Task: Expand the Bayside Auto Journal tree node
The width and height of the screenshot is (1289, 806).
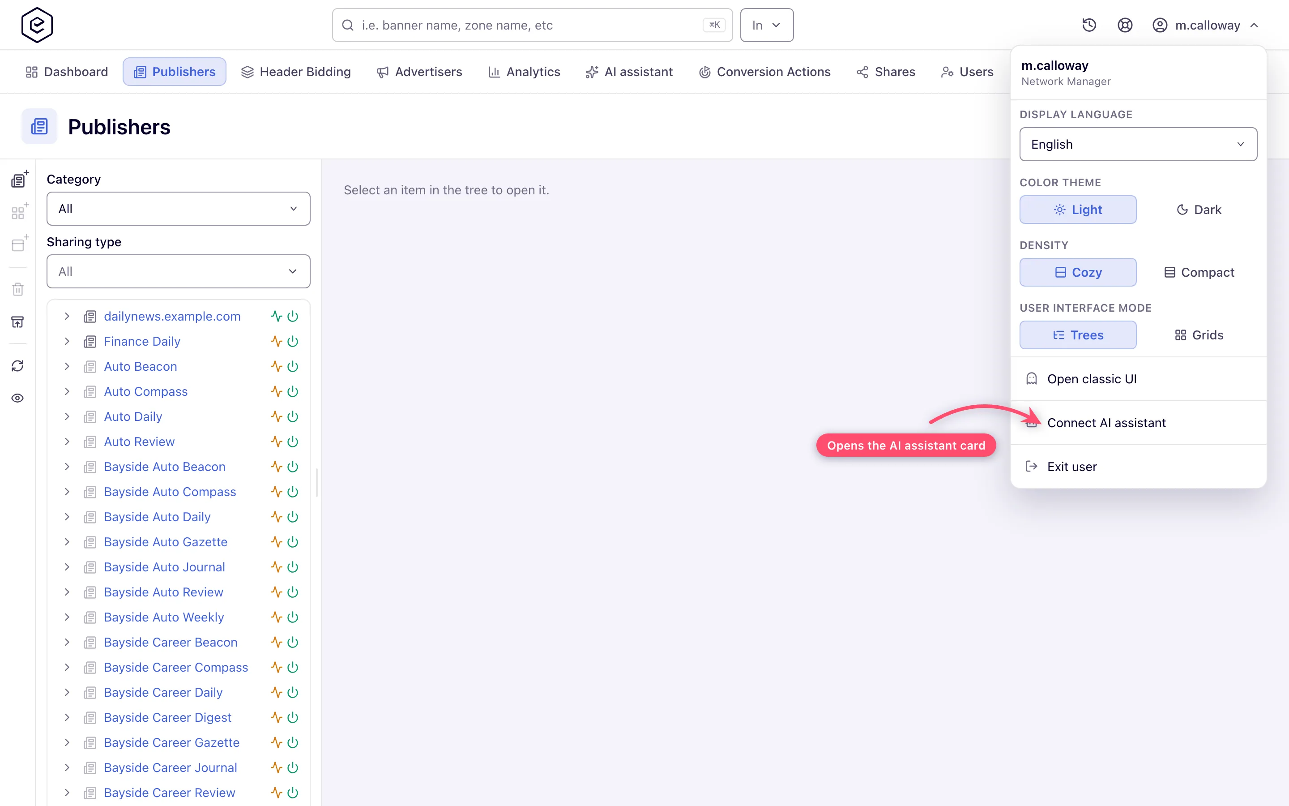Action: pos(67,566)
